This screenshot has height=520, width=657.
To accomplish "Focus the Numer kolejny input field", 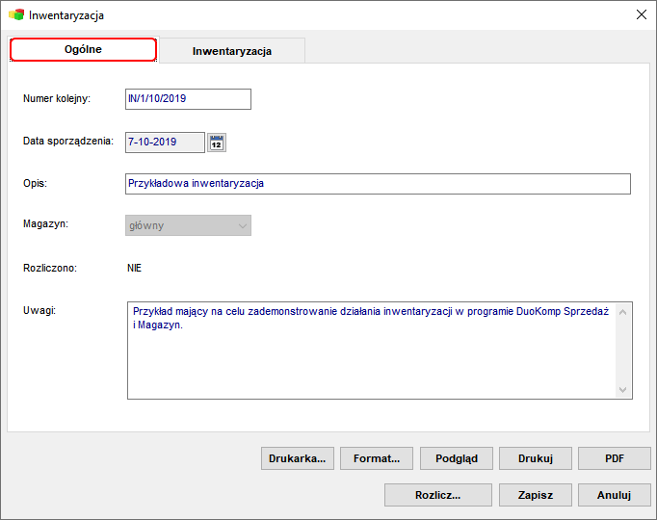I will point(188,99).
